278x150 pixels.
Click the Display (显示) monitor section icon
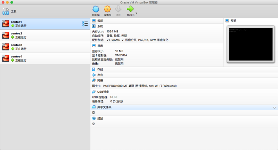pos(94,46)
